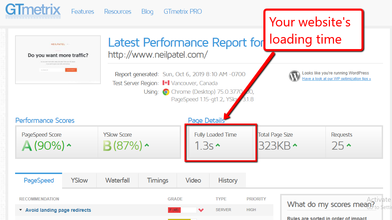Click the red down chevron beside grade
392x220 pixels.
[x=201, y=210]
